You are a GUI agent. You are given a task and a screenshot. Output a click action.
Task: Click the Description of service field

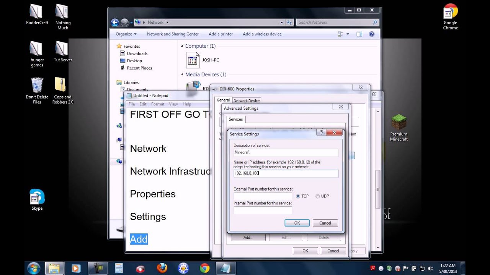[286, 152]
